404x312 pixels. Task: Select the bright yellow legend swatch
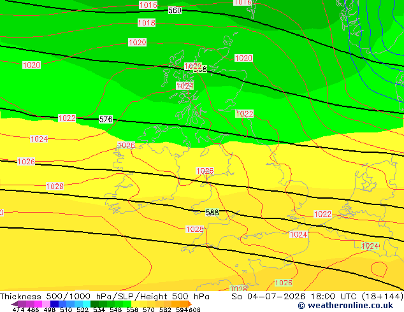point(135,304)
